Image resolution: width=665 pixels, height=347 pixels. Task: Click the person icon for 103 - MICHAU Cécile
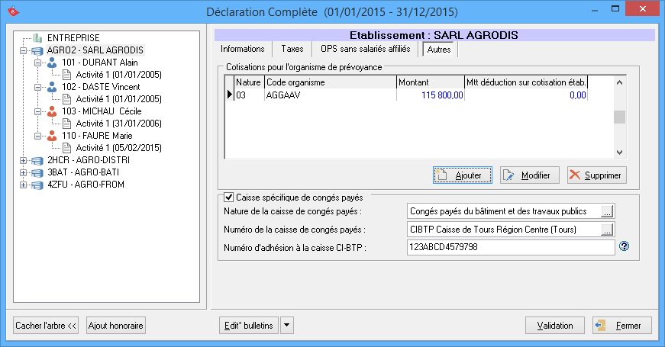52,111
